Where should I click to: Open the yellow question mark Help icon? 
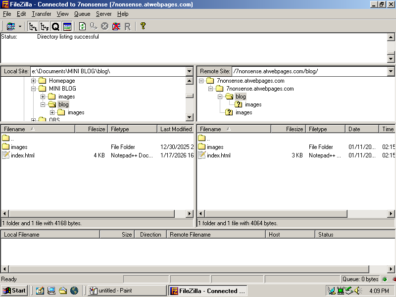(x=143, y=26)
